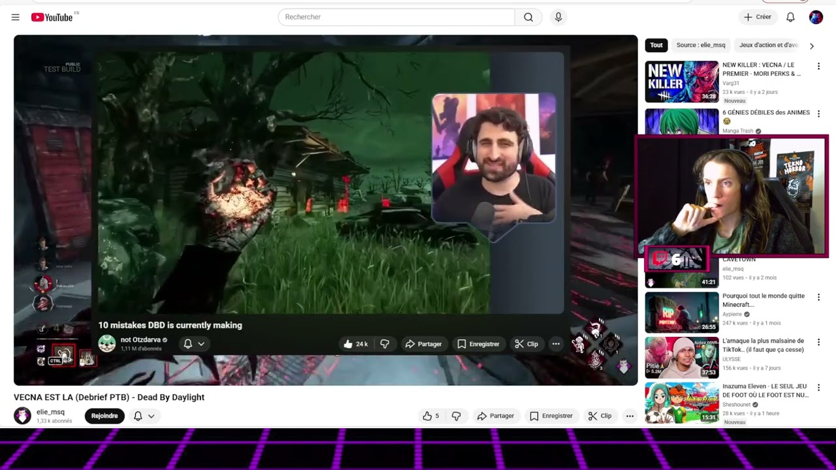
Task: Open more actions menu for elie_msq video
Action: coord(630,416)
